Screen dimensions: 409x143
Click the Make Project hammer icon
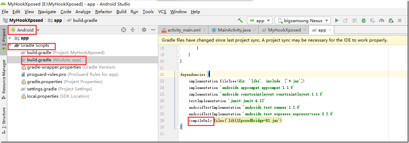(240, 20)
